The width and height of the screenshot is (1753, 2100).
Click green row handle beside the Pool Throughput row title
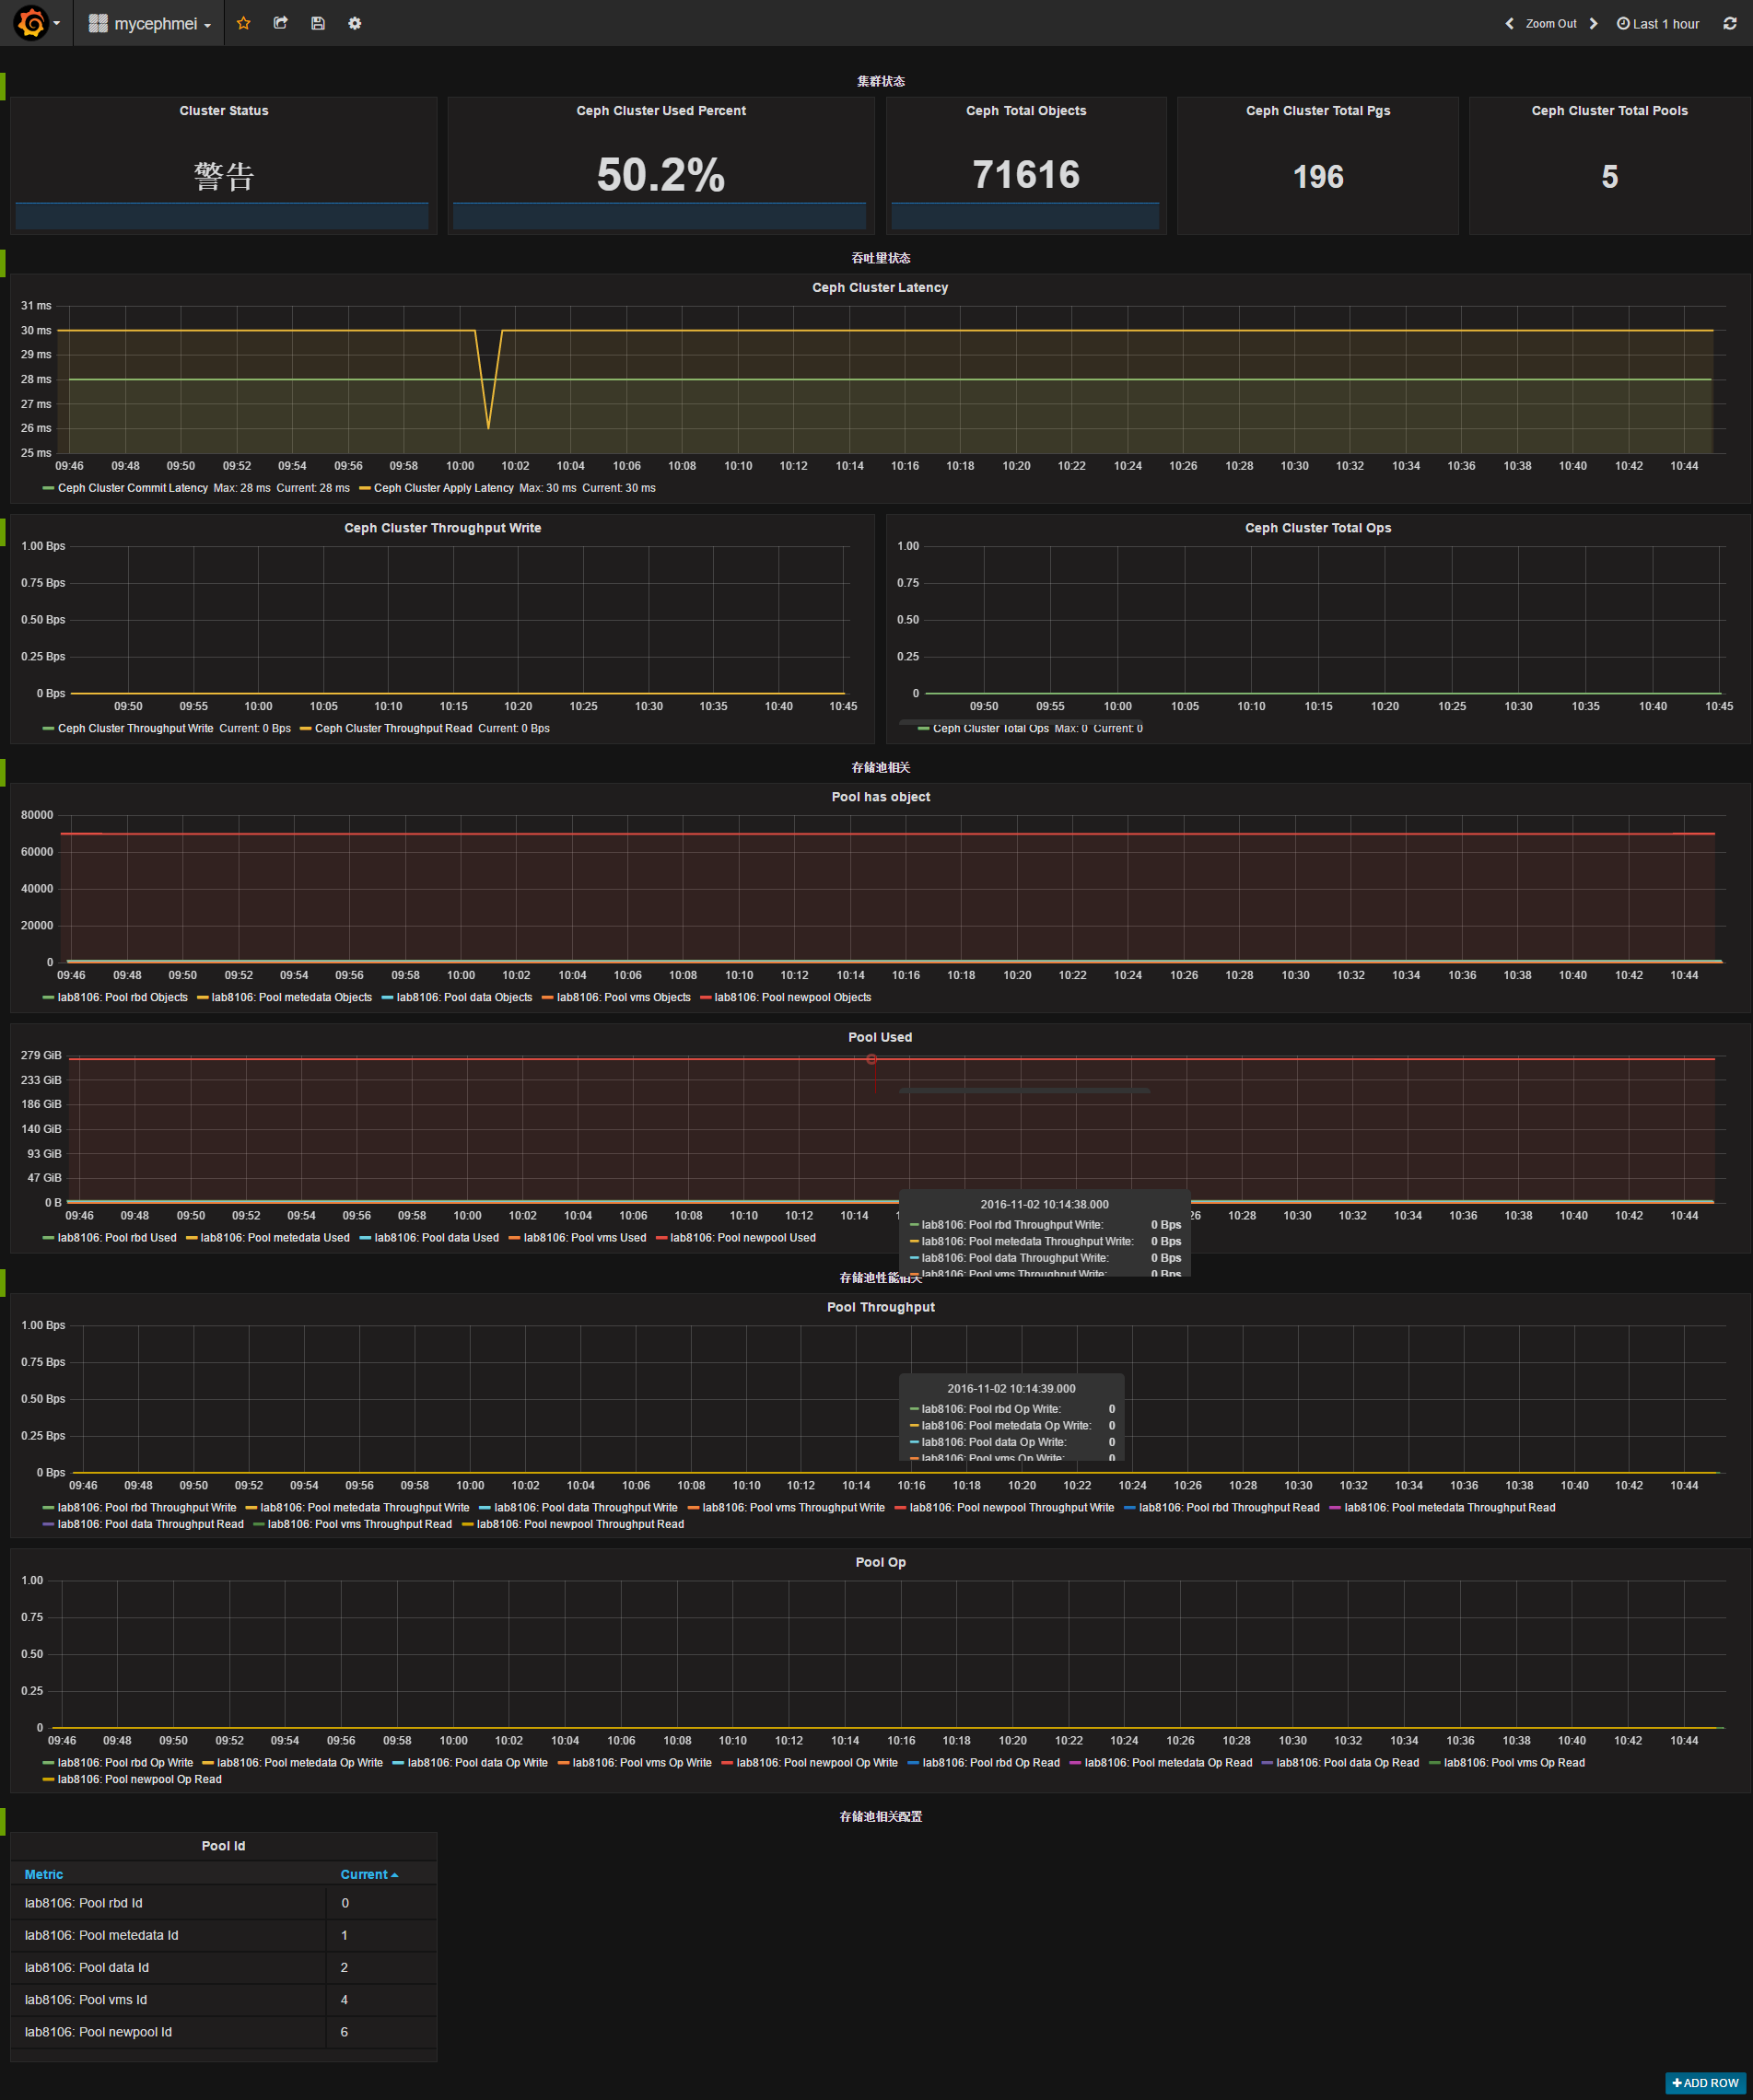point(3,1283)
